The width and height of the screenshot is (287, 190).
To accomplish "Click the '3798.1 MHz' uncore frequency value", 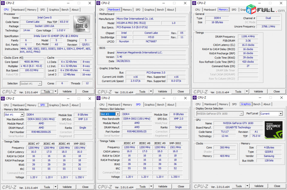I will [268, 27].
